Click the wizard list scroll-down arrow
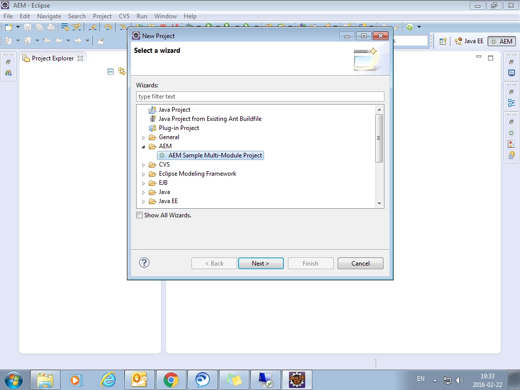 379,203
